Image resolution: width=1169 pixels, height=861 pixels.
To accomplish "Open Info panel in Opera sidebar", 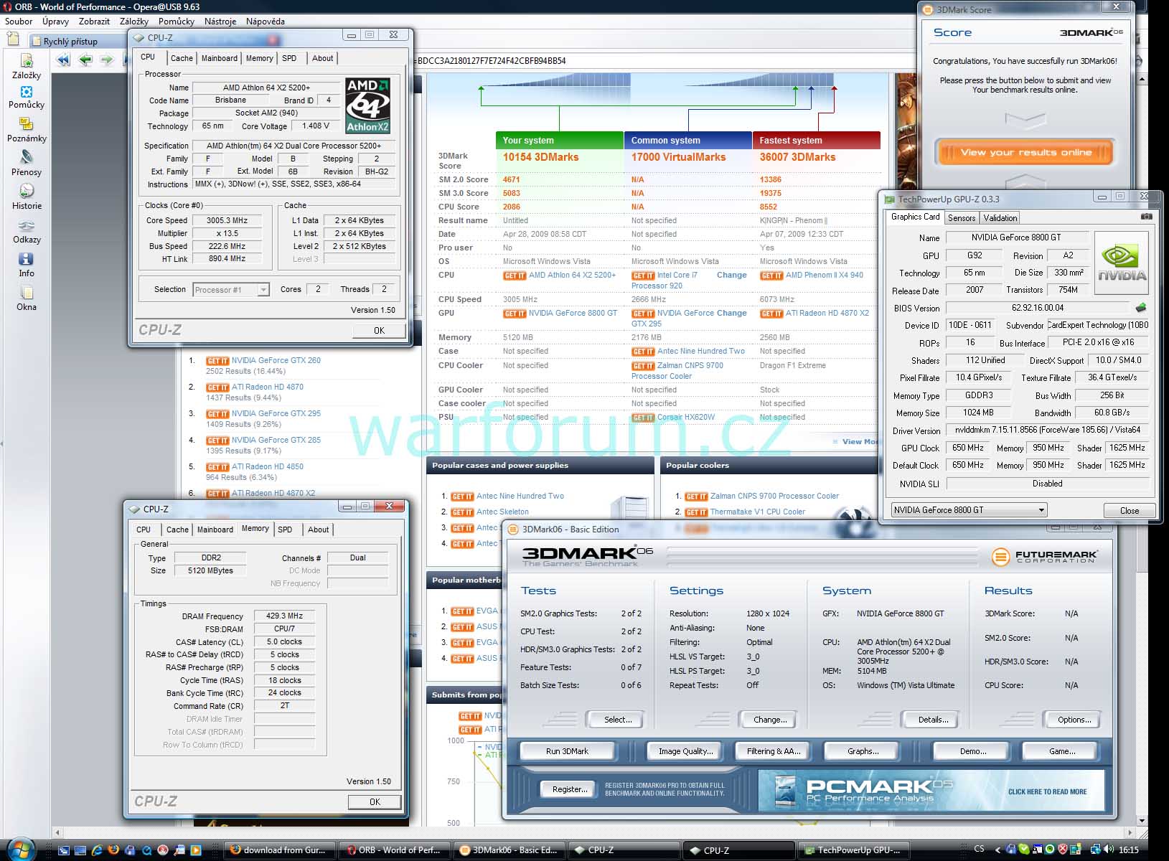I will coord(27,265).
